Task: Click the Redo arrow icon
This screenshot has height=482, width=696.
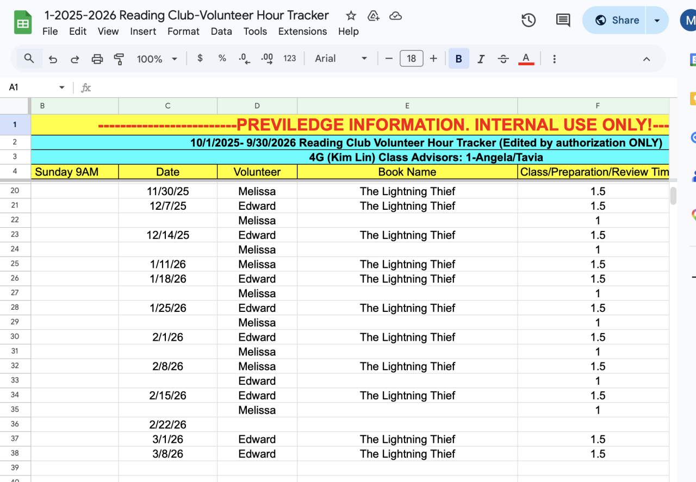Action: click(75, 59)
